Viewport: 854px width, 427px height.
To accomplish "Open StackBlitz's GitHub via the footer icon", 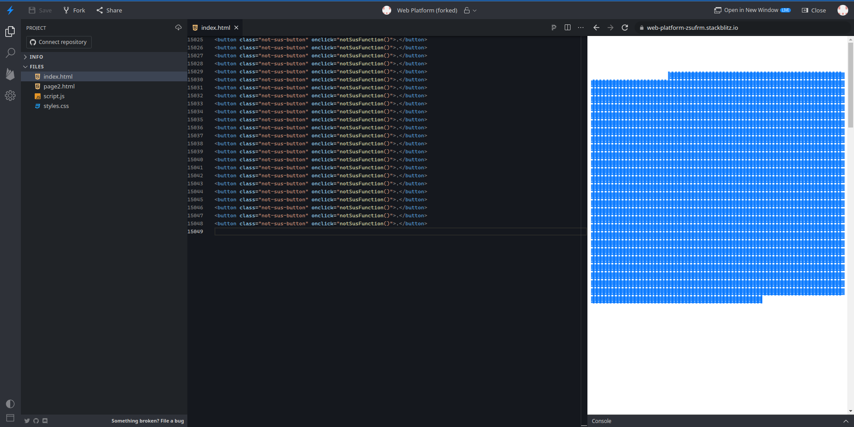I will 36,421.
